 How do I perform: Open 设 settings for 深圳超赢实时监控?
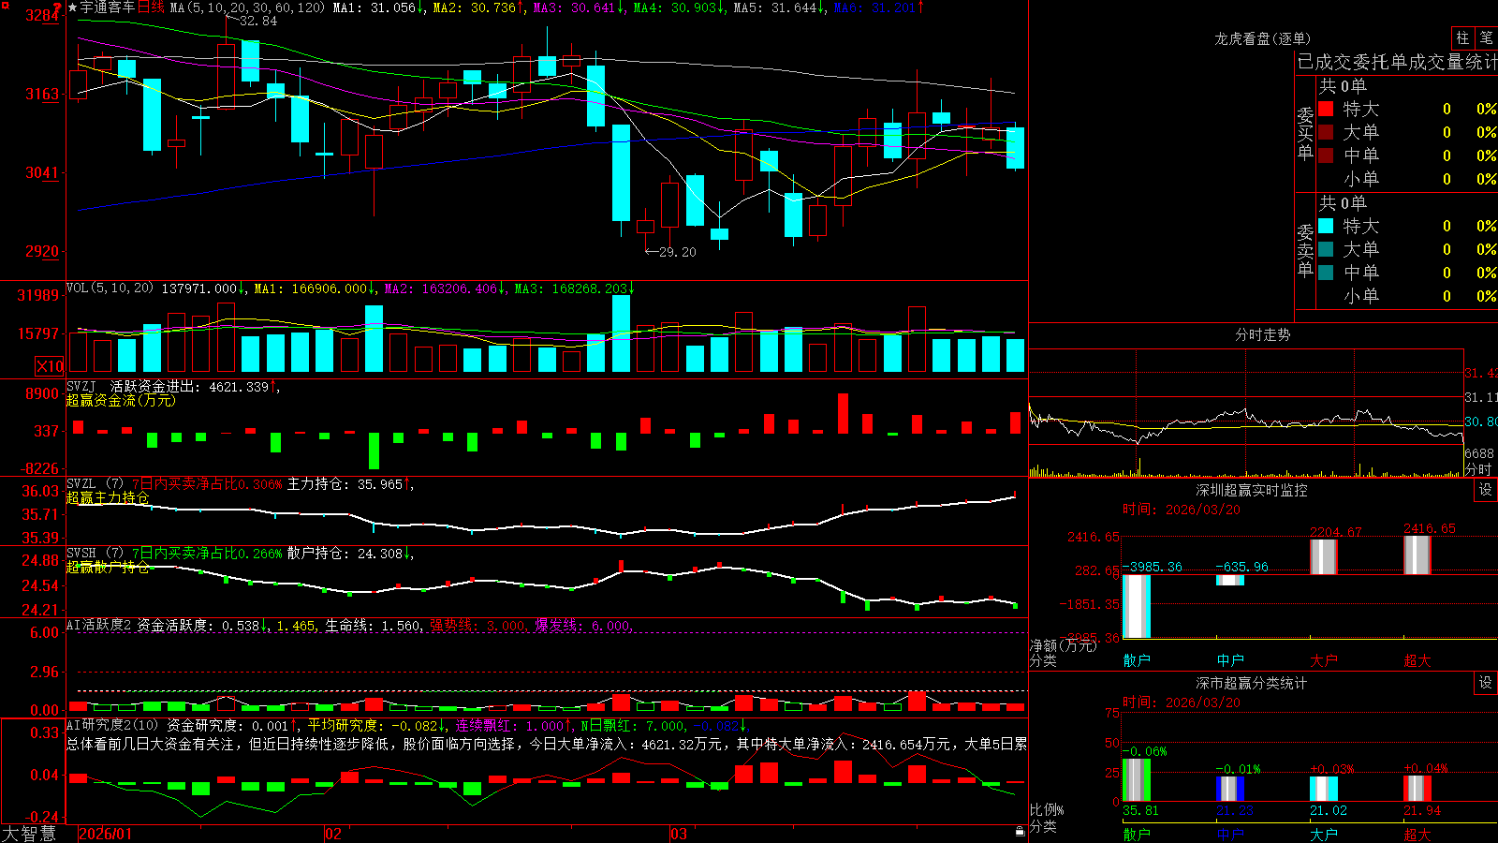point(1486,490)
